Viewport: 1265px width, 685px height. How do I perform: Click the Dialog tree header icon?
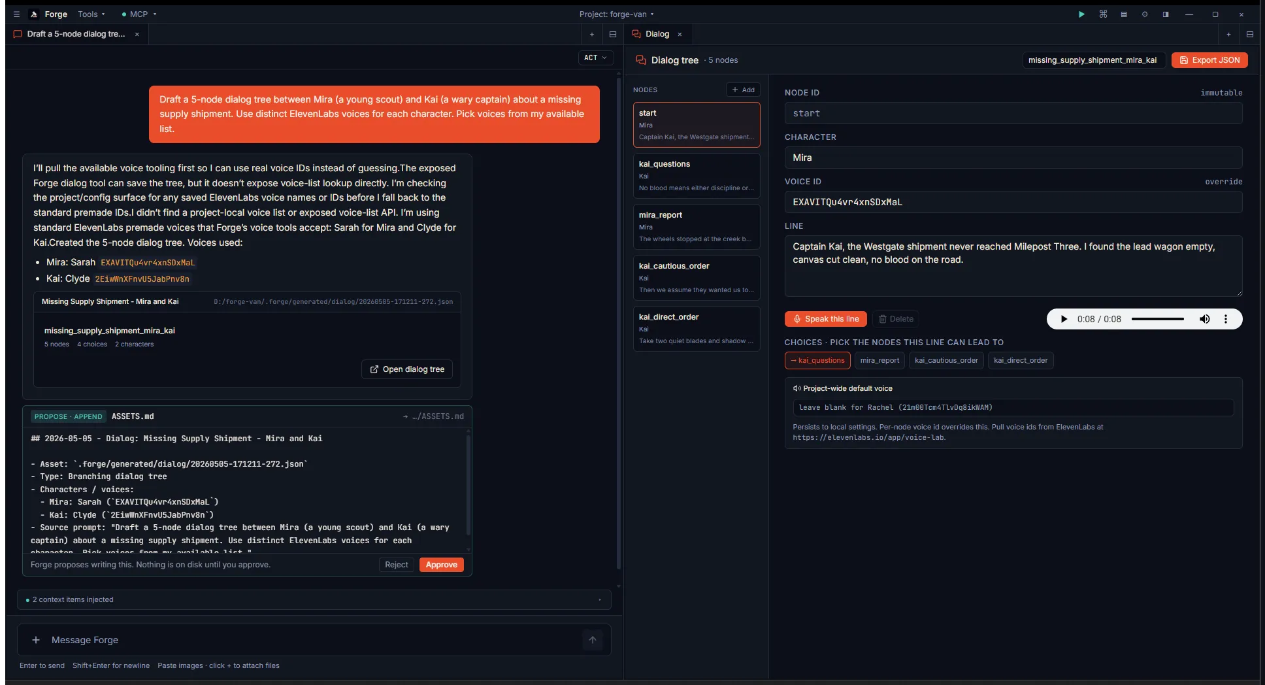point(641,60)
